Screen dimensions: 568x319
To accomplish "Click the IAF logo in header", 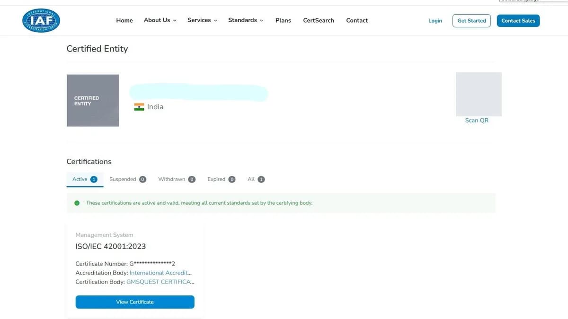I will 41,20.
